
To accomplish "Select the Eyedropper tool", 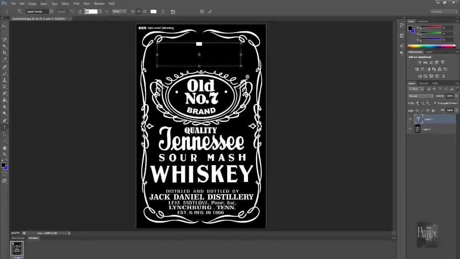I will (4, 60).
